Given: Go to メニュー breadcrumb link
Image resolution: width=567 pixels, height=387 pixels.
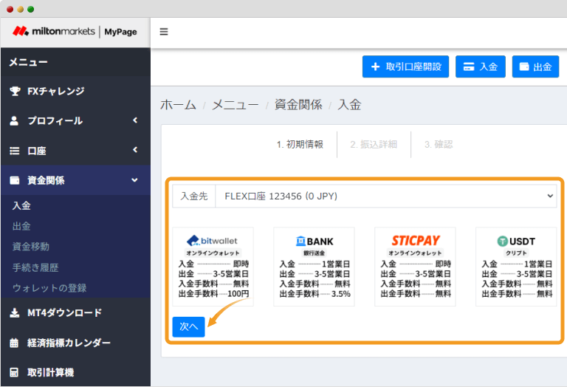Looking at the screenshot, I should [x=236, y=105].
